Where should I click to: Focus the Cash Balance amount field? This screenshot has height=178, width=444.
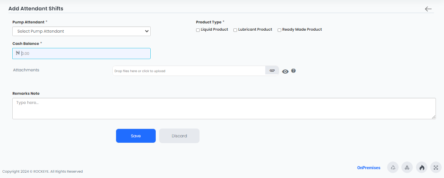coord(81,53)
